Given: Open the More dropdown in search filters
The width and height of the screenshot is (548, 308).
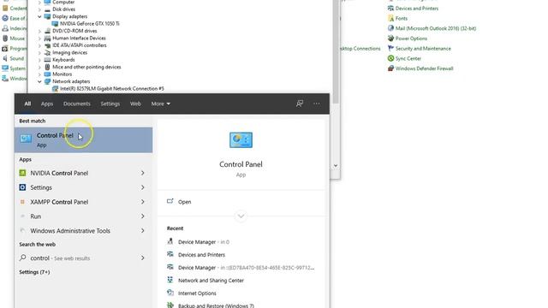Looking at the screenshot, I should pos(160,104).
